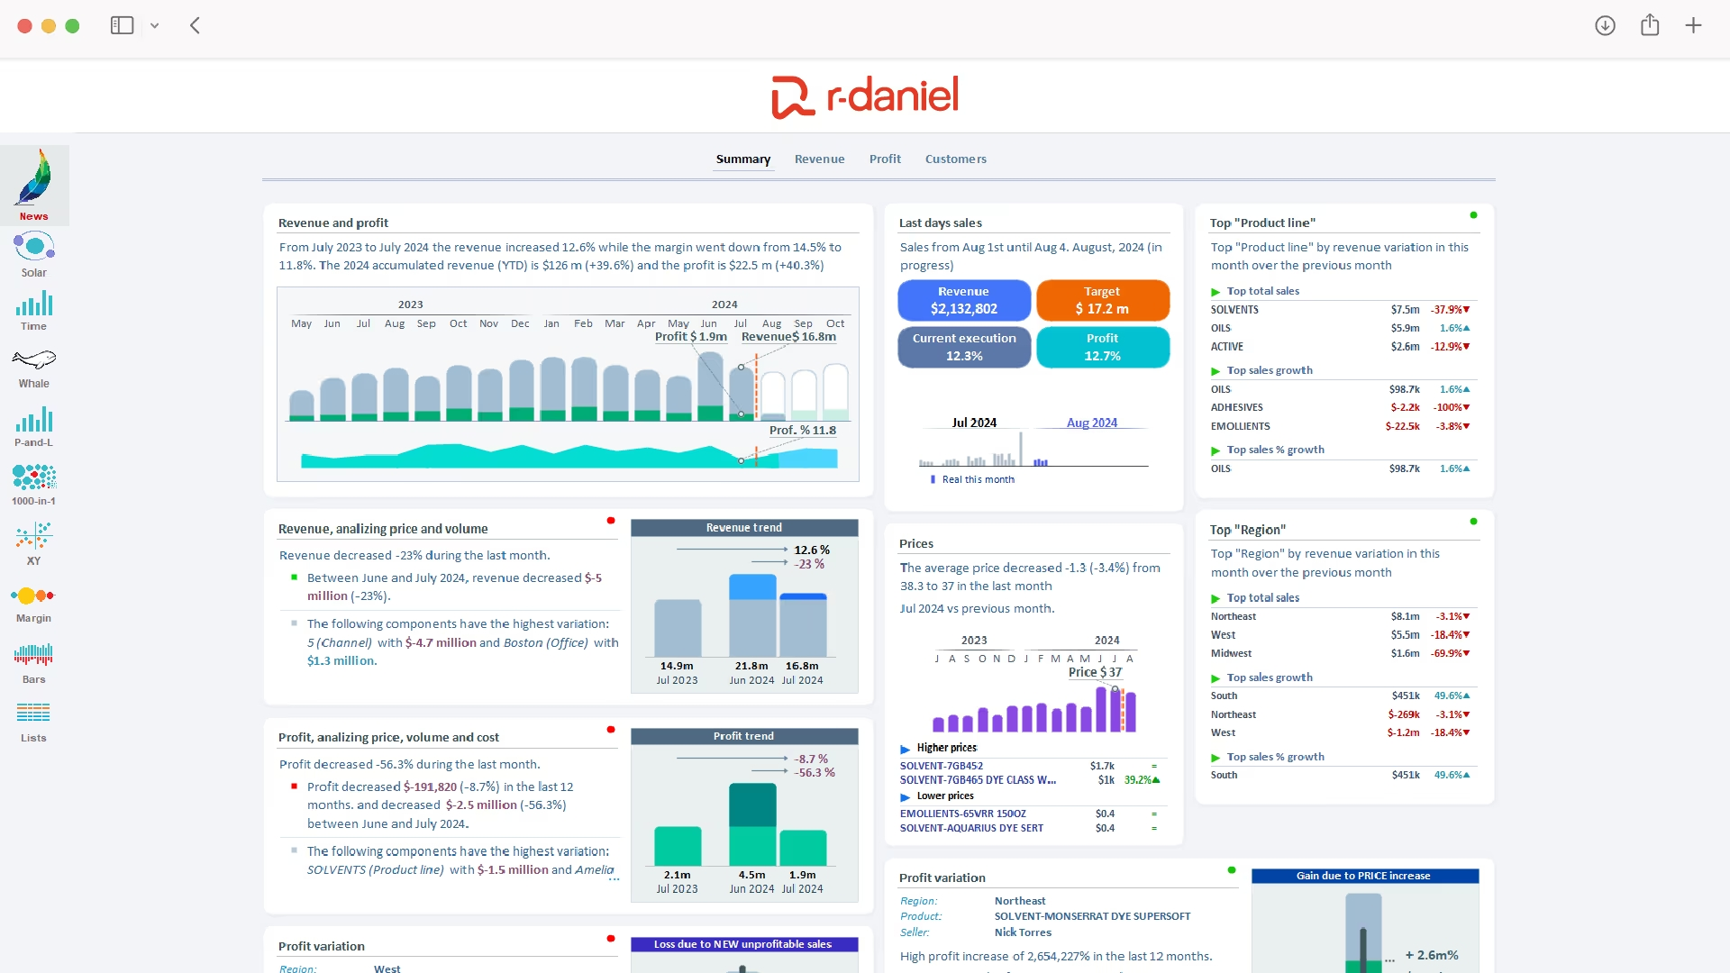Click the download icon in toolbar
Screen dimensions: 1730x973
(x=1605, y=25)
